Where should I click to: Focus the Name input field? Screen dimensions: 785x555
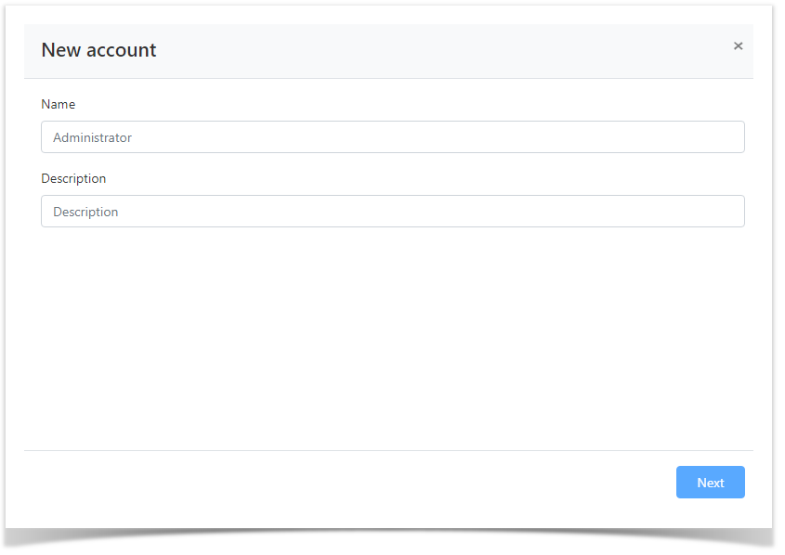[392, 137]
